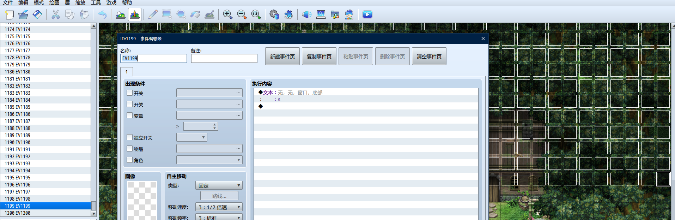Select the event mode toolbar icon
The height and width of the screenshot is (220, 675).
pos(135,14)
